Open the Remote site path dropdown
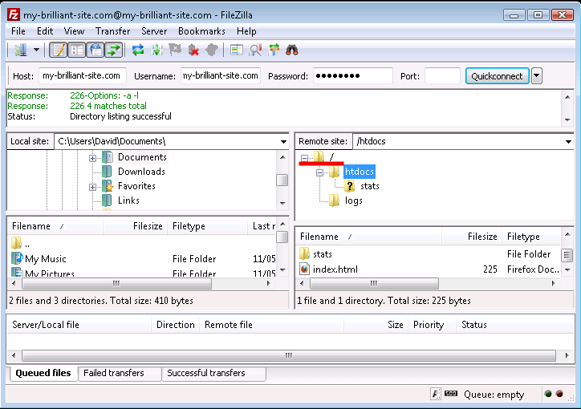 568,141
